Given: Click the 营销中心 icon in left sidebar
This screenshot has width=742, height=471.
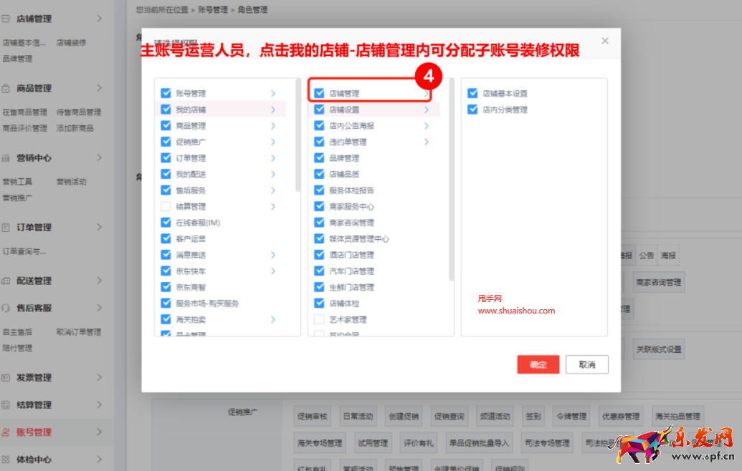Looking at the screenshot, I should click(x=6, y=157).
